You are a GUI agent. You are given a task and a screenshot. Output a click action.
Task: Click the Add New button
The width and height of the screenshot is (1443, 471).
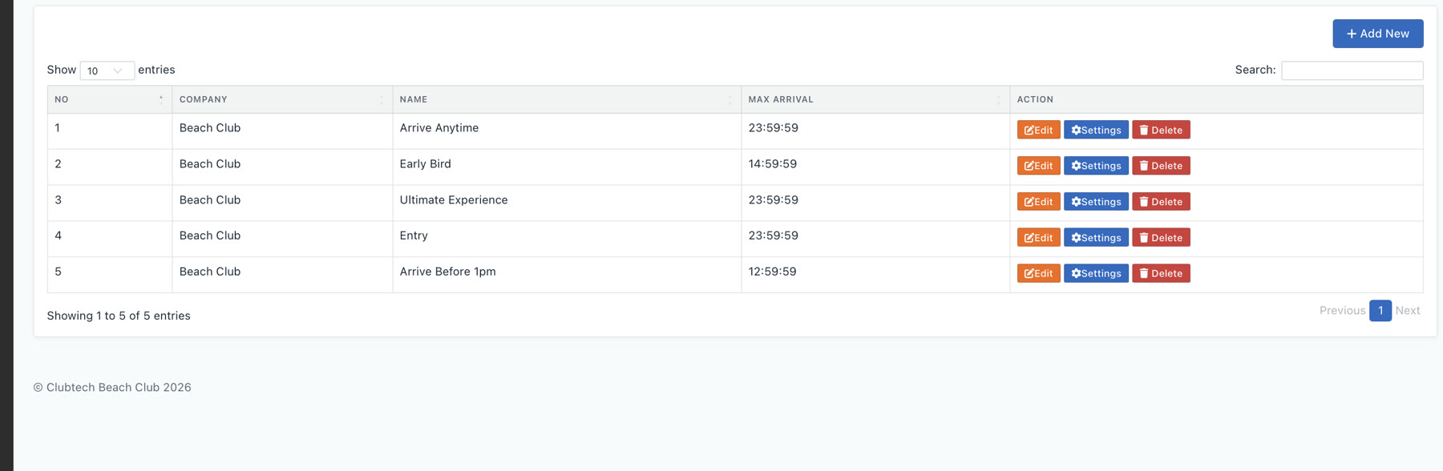click(1377, 34)
